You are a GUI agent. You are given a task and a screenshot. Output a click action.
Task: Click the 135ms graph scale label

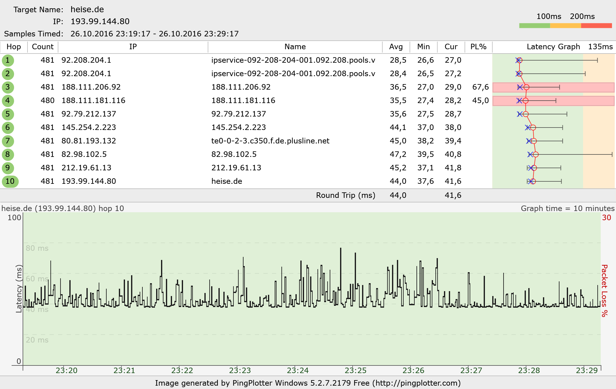point(600,47)
